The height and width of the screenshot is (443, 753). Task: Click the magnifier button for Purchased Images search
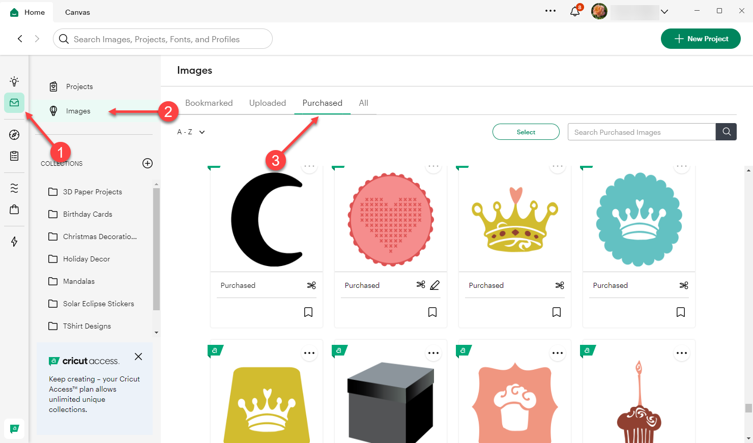click(726, 132)
